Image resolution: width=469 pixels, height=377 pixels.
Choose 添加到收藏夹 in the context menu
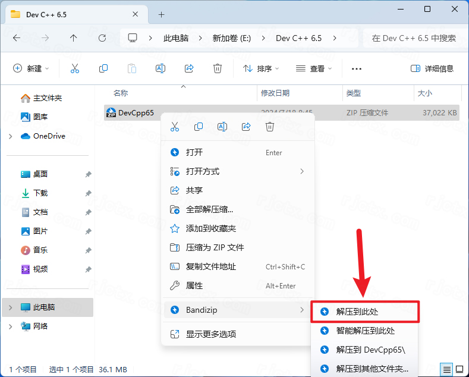(238, 228)
